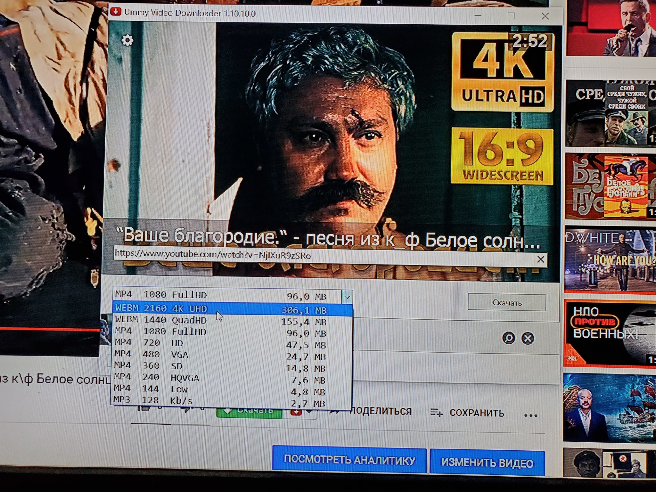
Task: Click the magnifier icon in download row
Action: pos(509,338)
